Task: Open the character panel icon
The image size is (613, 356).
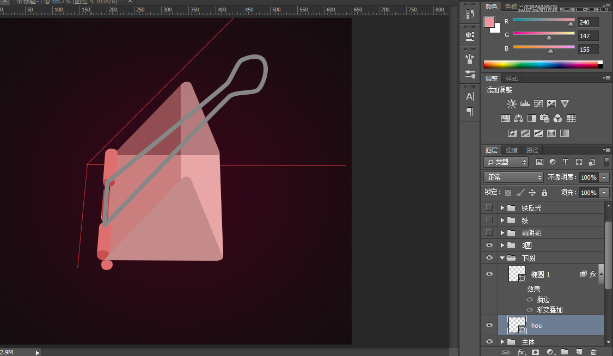Action: (x=470, y=96)
